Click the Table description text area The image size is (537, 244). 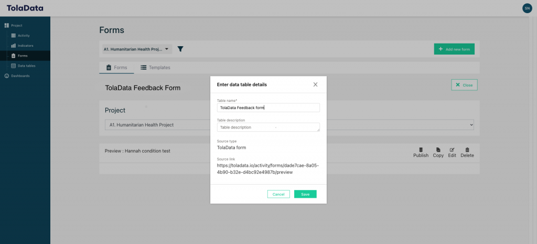[x=268, y=127]
